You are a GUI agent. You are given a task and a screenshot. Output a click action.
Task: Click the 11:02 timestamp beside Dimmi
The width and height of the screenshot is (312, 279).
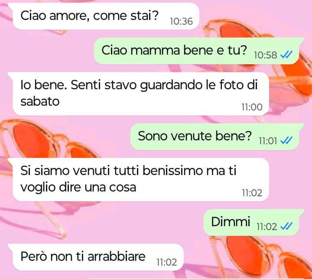tap(266, 227)
